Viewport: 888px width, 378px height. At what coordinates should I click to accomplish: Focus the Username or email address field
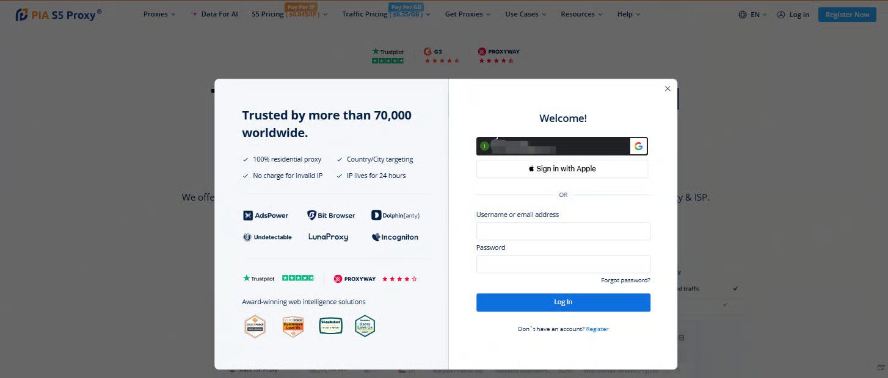(563, 232)
